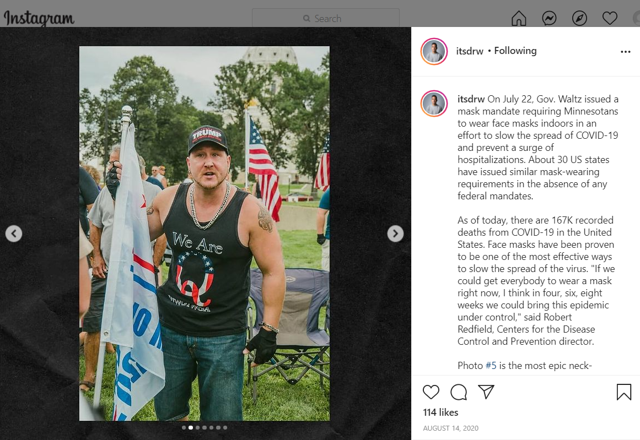This screenshot has width=640, height=440.
Task: Share post with paper plane icon
Action: pyautogui.click(x=486, y=392)
